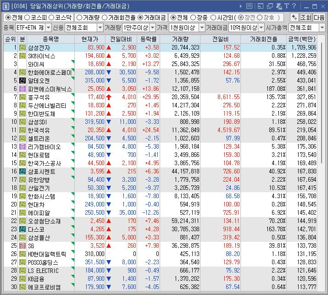Click the boxed 'm' menu icon in title bar
This screenshot has height=295, width=328.
(x=249, y=6)
